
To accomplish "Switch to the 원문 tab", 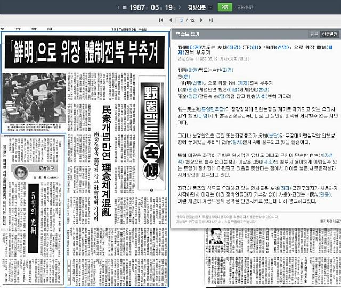I will coord(314,34).
